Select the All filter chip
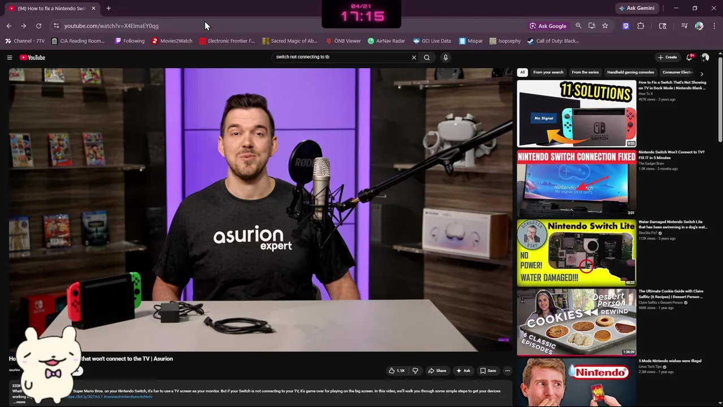The image size is (723, 407). (x=522, y=72)
